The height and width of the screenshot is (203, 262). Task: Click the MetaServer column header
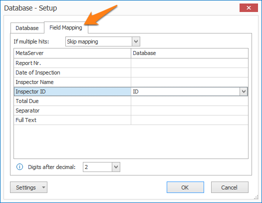pos(72,53)
